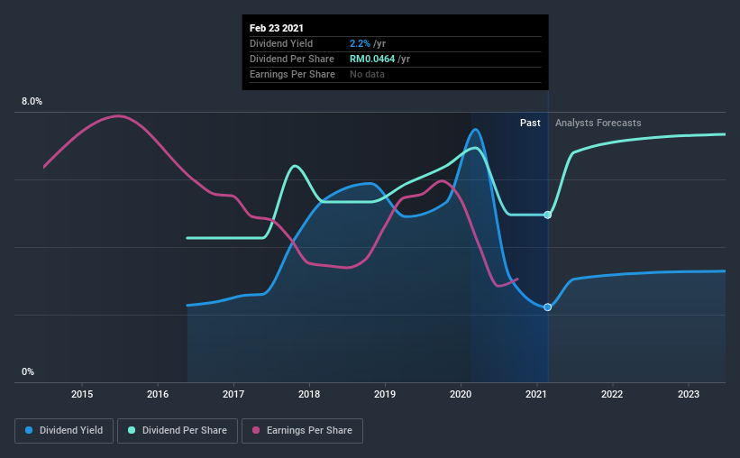Screen dimensions: 740x458
Task: Select the teal dividend per share data marker
Action: tap(547, 215)
